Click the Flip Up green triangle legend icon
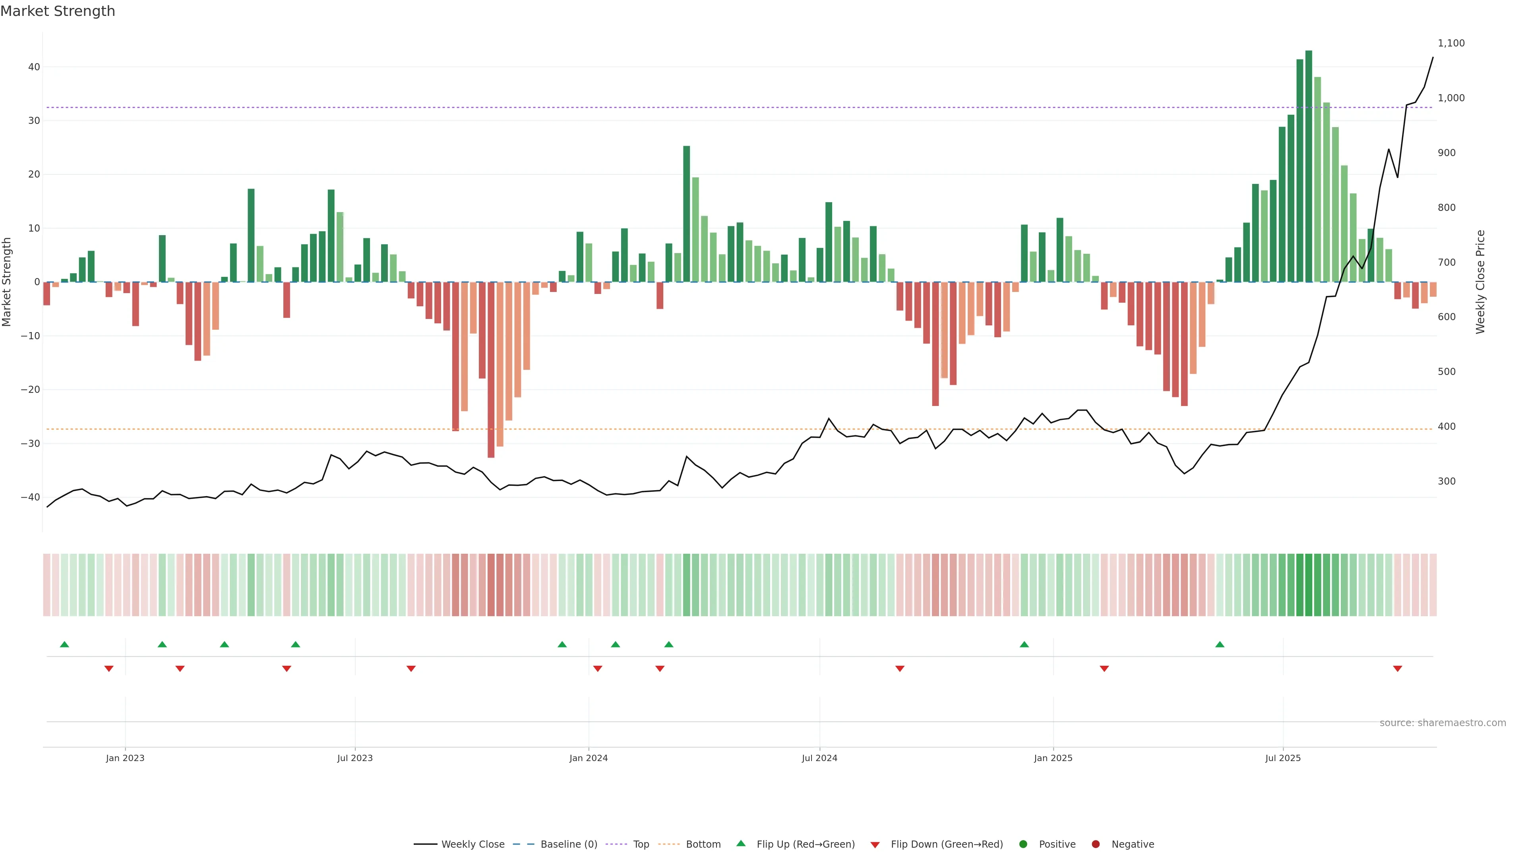This screenshot has height=858, width=1526. click(x=740, y=843)
